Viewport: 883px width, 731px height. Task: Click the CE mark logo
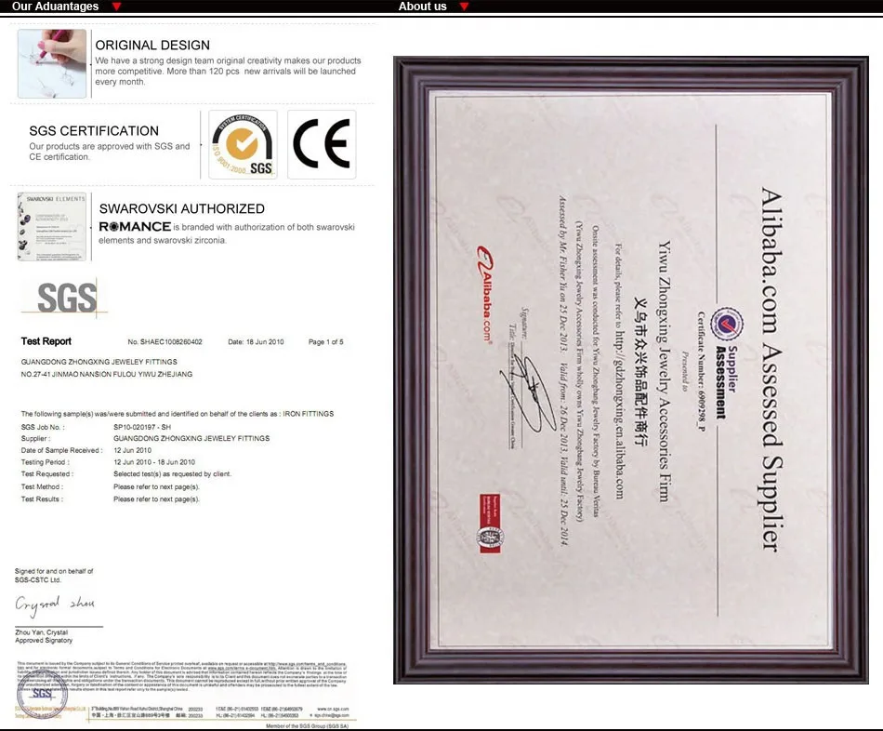[x=322, y=144]
